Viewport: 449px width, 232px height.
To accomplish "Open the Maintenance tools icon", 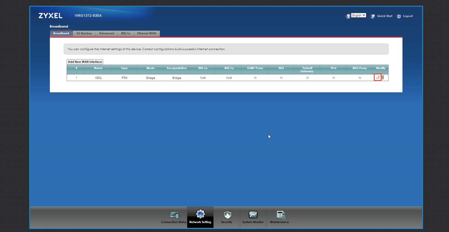I will pyautogui.click(x=280, y=215).
